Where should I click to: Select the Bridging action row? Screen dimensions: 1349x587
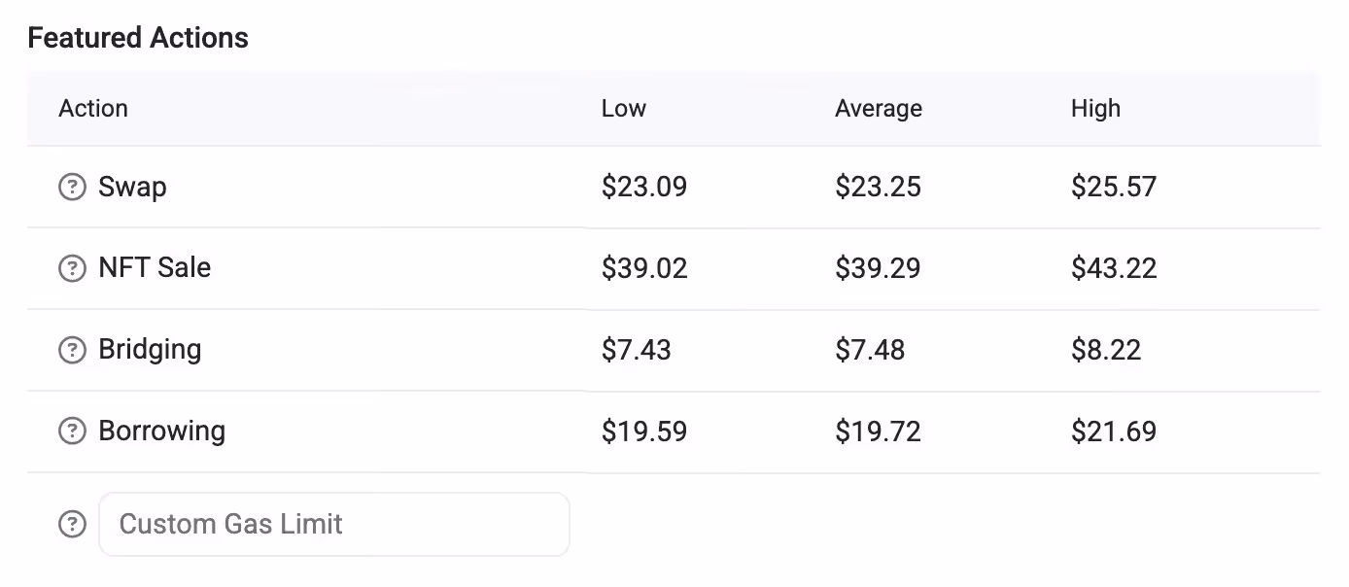pos(389,350)
